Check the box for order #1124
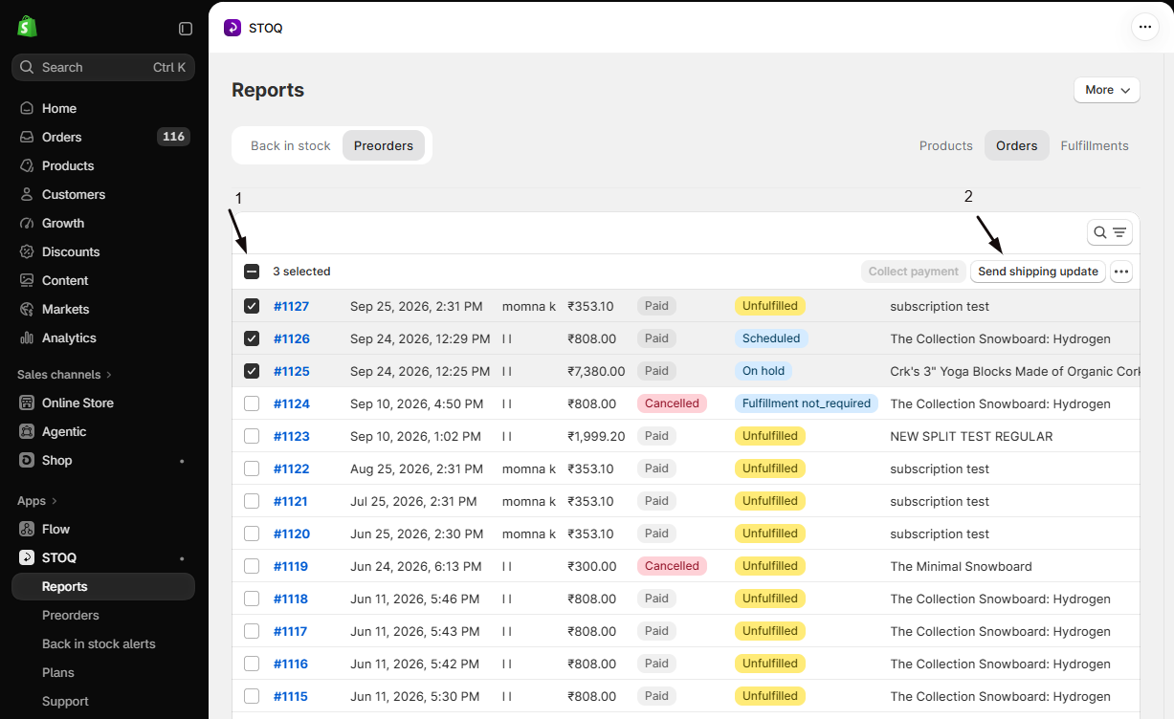 click(252, 403)
